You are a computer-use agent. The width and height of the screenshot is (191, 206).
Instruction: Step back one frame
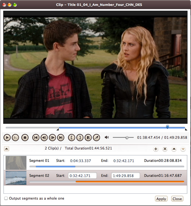tap(44, 138)
